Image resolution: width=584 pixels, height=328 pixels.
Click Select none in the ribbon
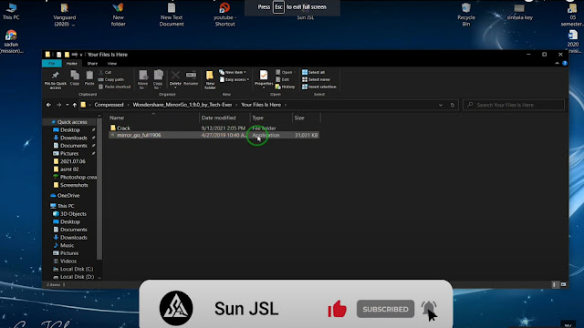(317, 79)
